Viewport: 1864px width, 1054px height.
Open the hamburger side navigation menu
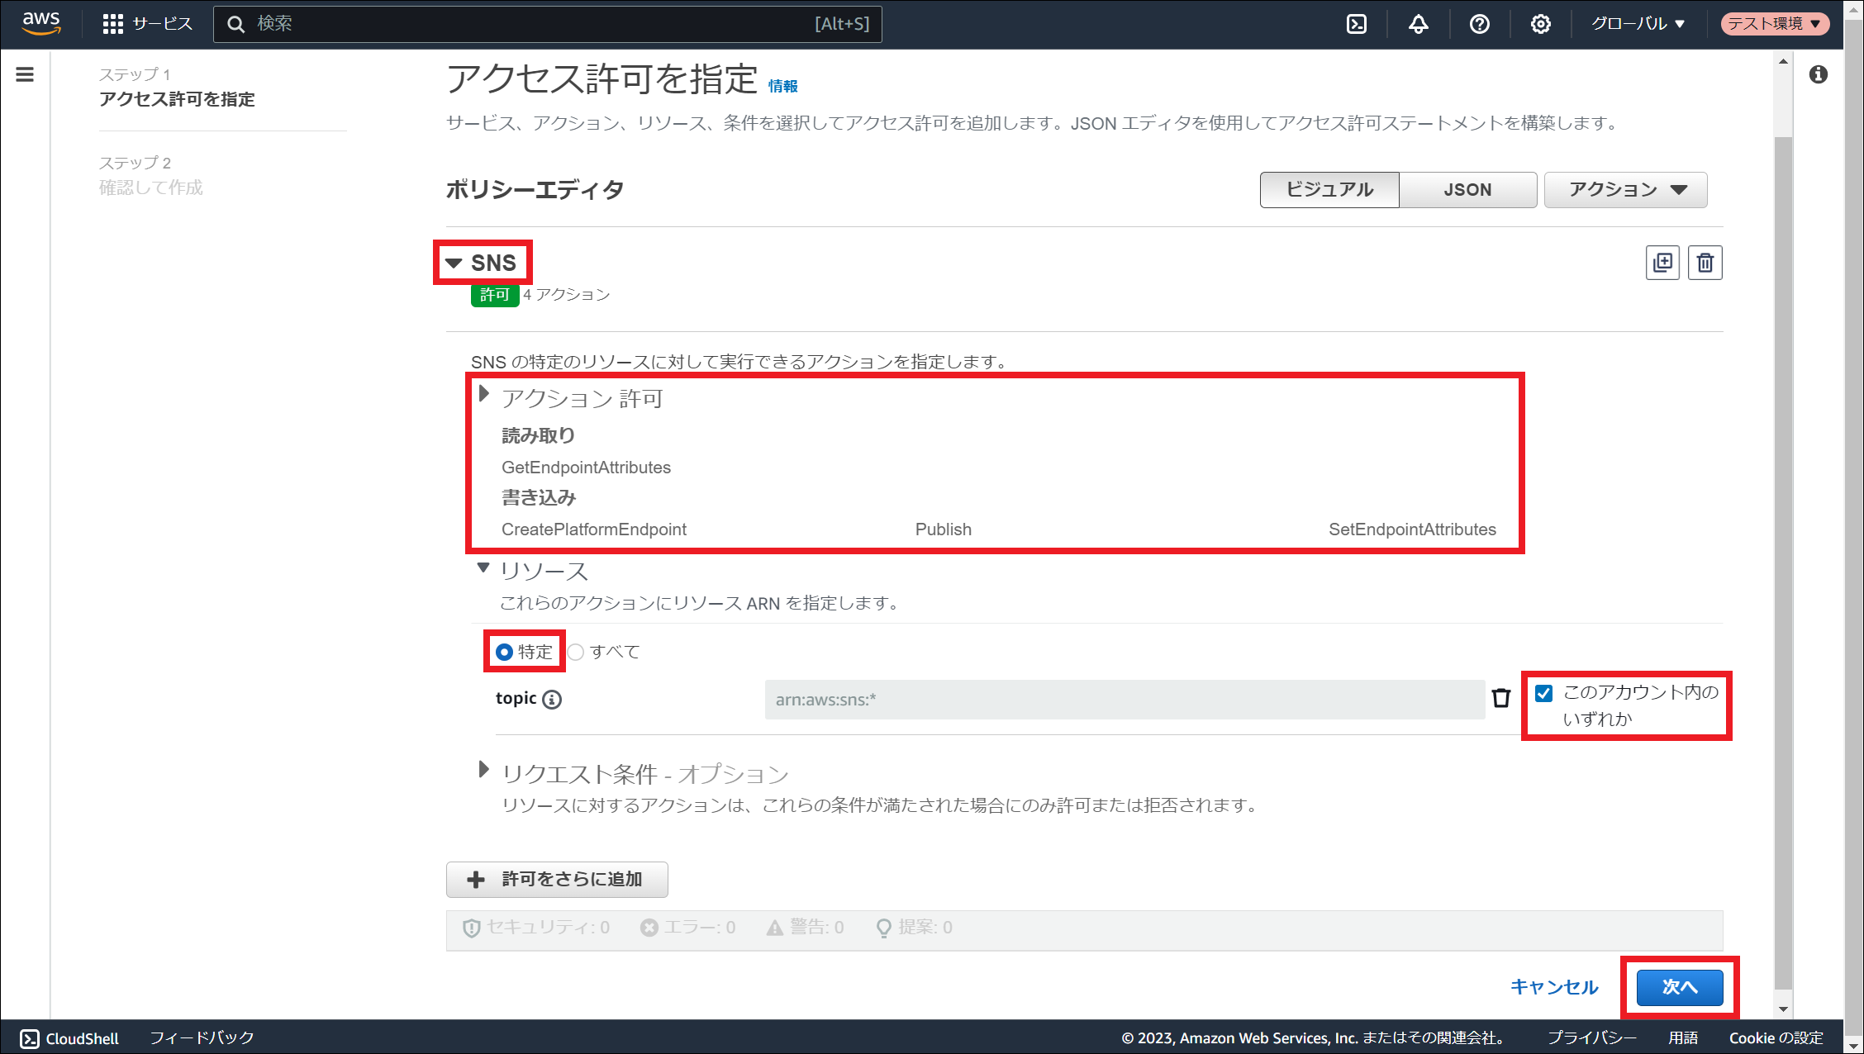25,75
